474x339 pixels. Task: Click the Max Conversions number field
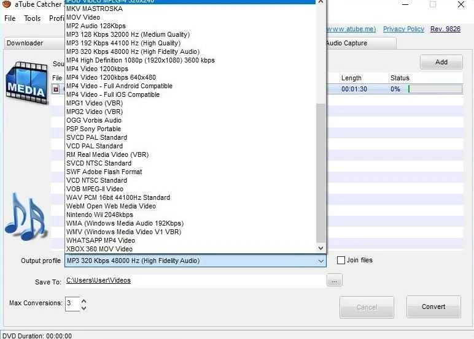pyautogui.click(x=72, y=303)
